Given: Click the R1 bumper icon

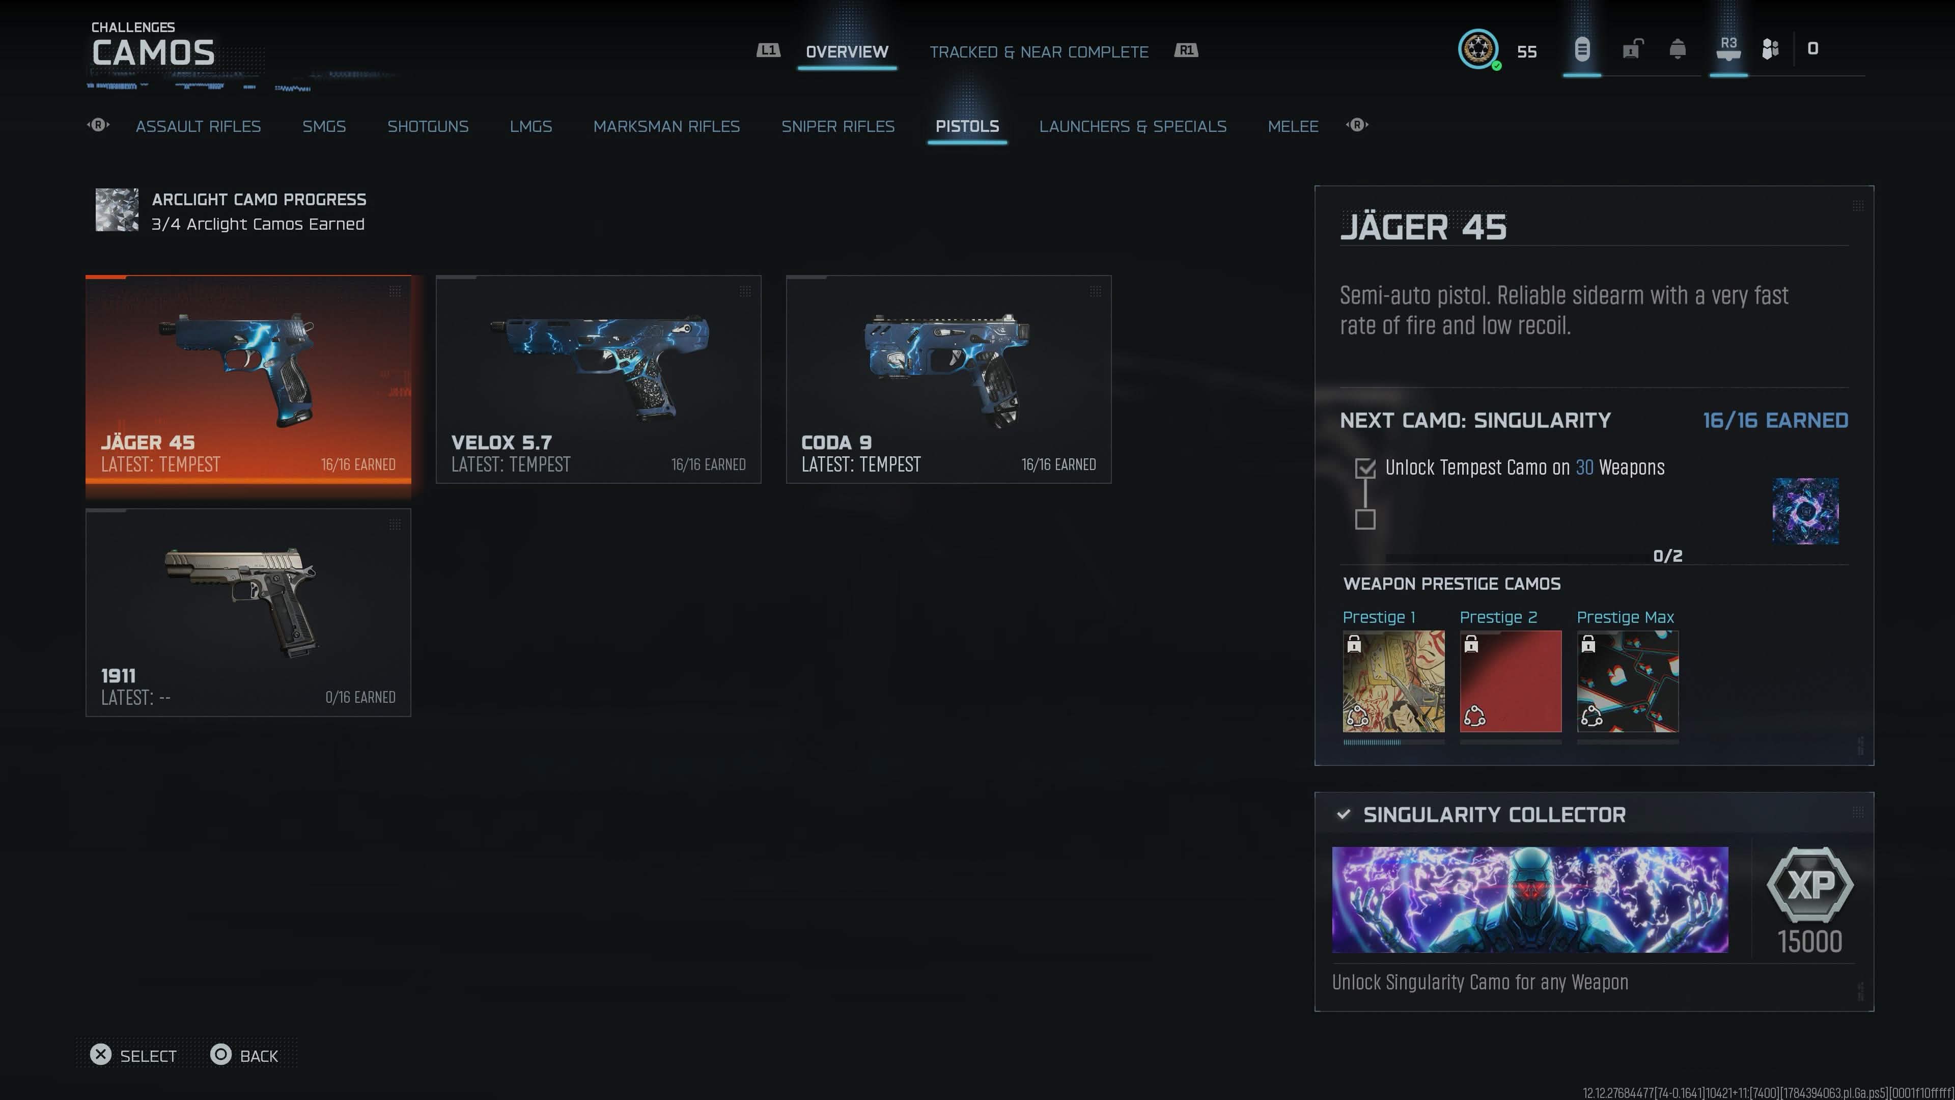Looking at the screenshot, I should click(x=1186, y=50).
